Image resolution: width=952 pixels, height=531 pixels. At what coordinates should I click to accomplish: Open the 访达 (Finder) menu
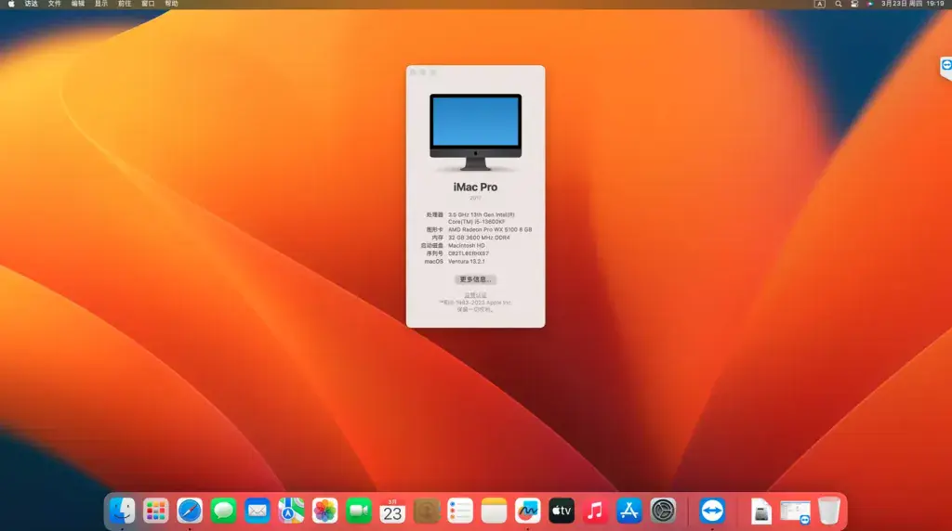[31, 4]
